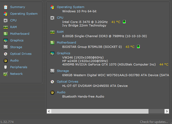
Task: Select RAM in the sidebar
Action: coord(13,27)
